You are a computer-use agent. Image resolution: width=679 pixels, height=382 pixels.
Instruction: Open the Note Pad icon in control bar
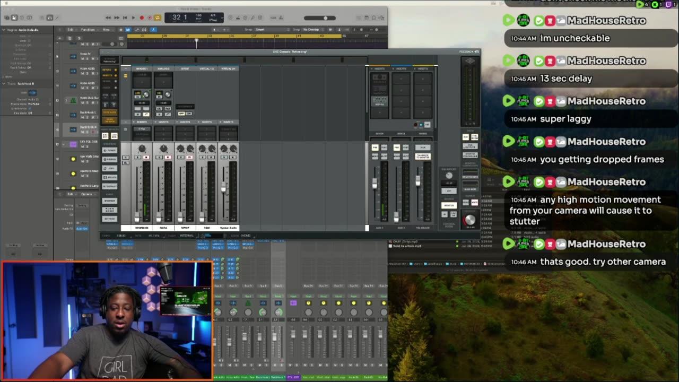366,18
